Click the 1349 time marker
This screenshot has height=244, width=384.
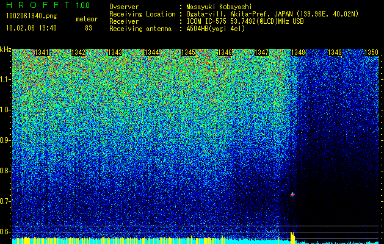[335, 52]
